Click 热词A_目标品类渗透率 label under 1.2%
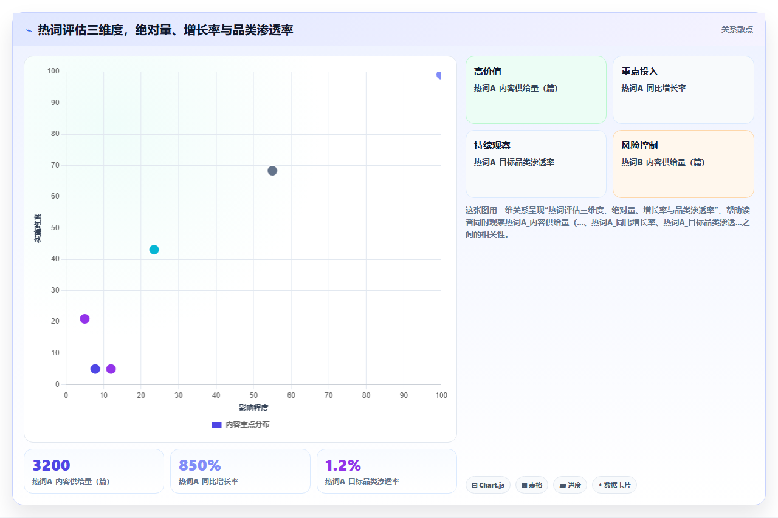 pyautogui.click(x=362, y=482)
